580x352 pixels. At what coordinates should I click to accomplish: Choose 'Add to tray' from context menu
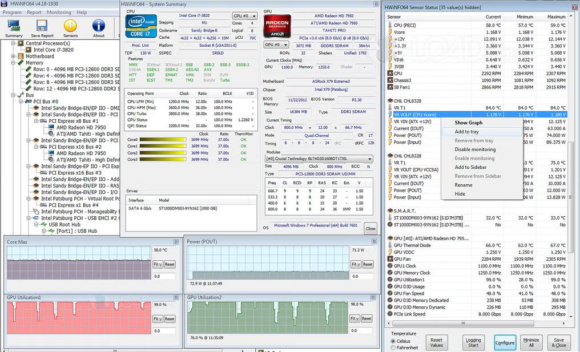tap(466, 132)
